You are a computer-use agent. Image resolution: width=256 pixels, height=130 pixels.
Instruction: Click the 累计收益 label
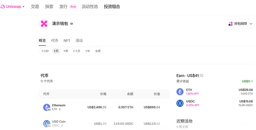(x=183, y=81)
